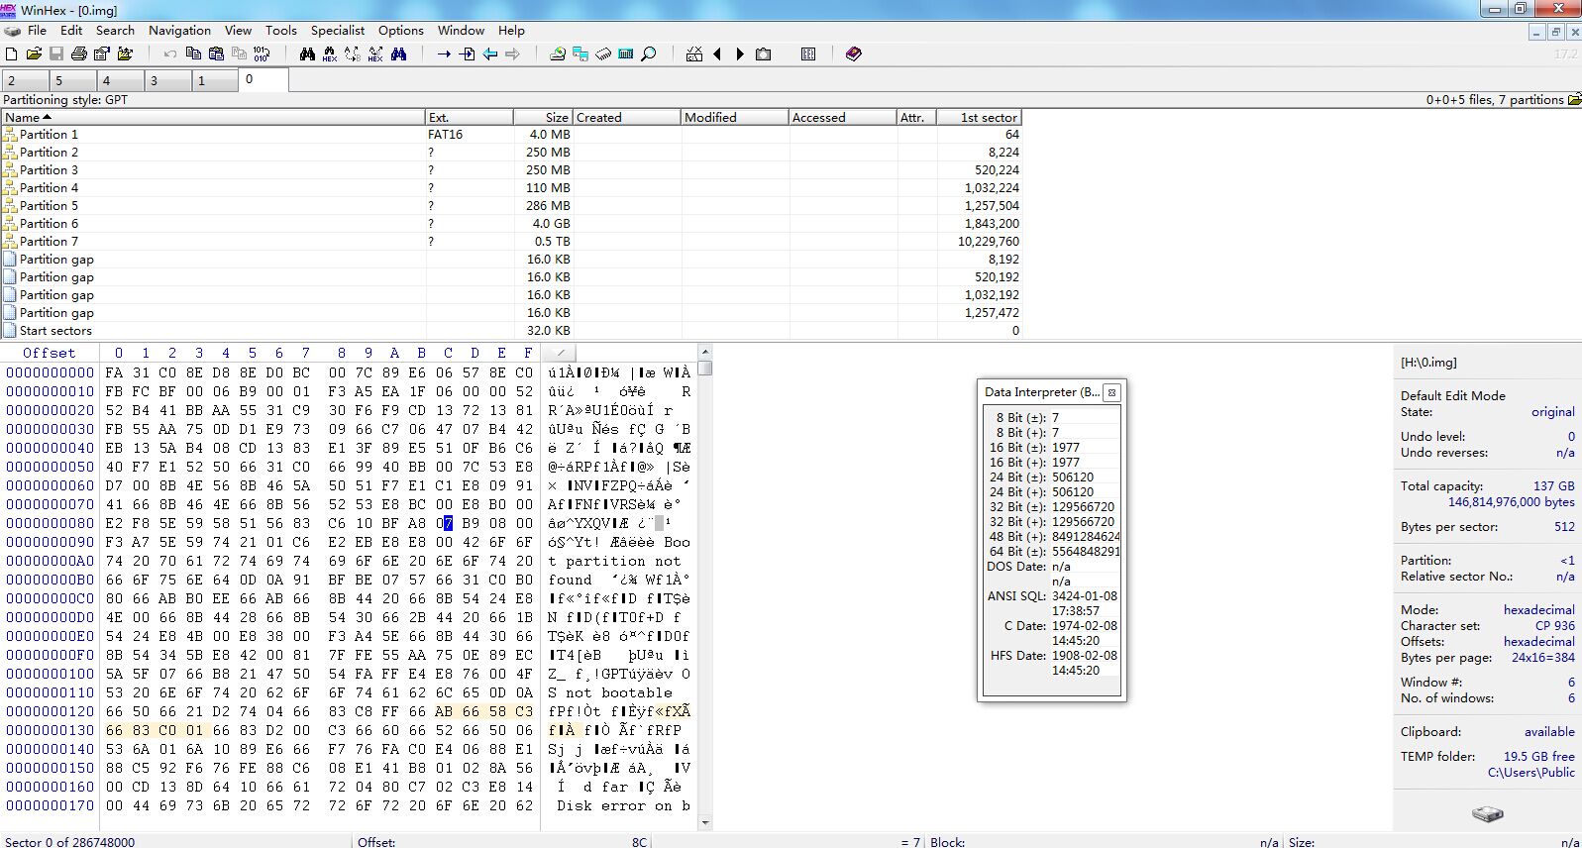The width and height of the screenshot is (1582, 848).
Task: Click the highlighted hex byte 07
Action: (x=448, y=523)
